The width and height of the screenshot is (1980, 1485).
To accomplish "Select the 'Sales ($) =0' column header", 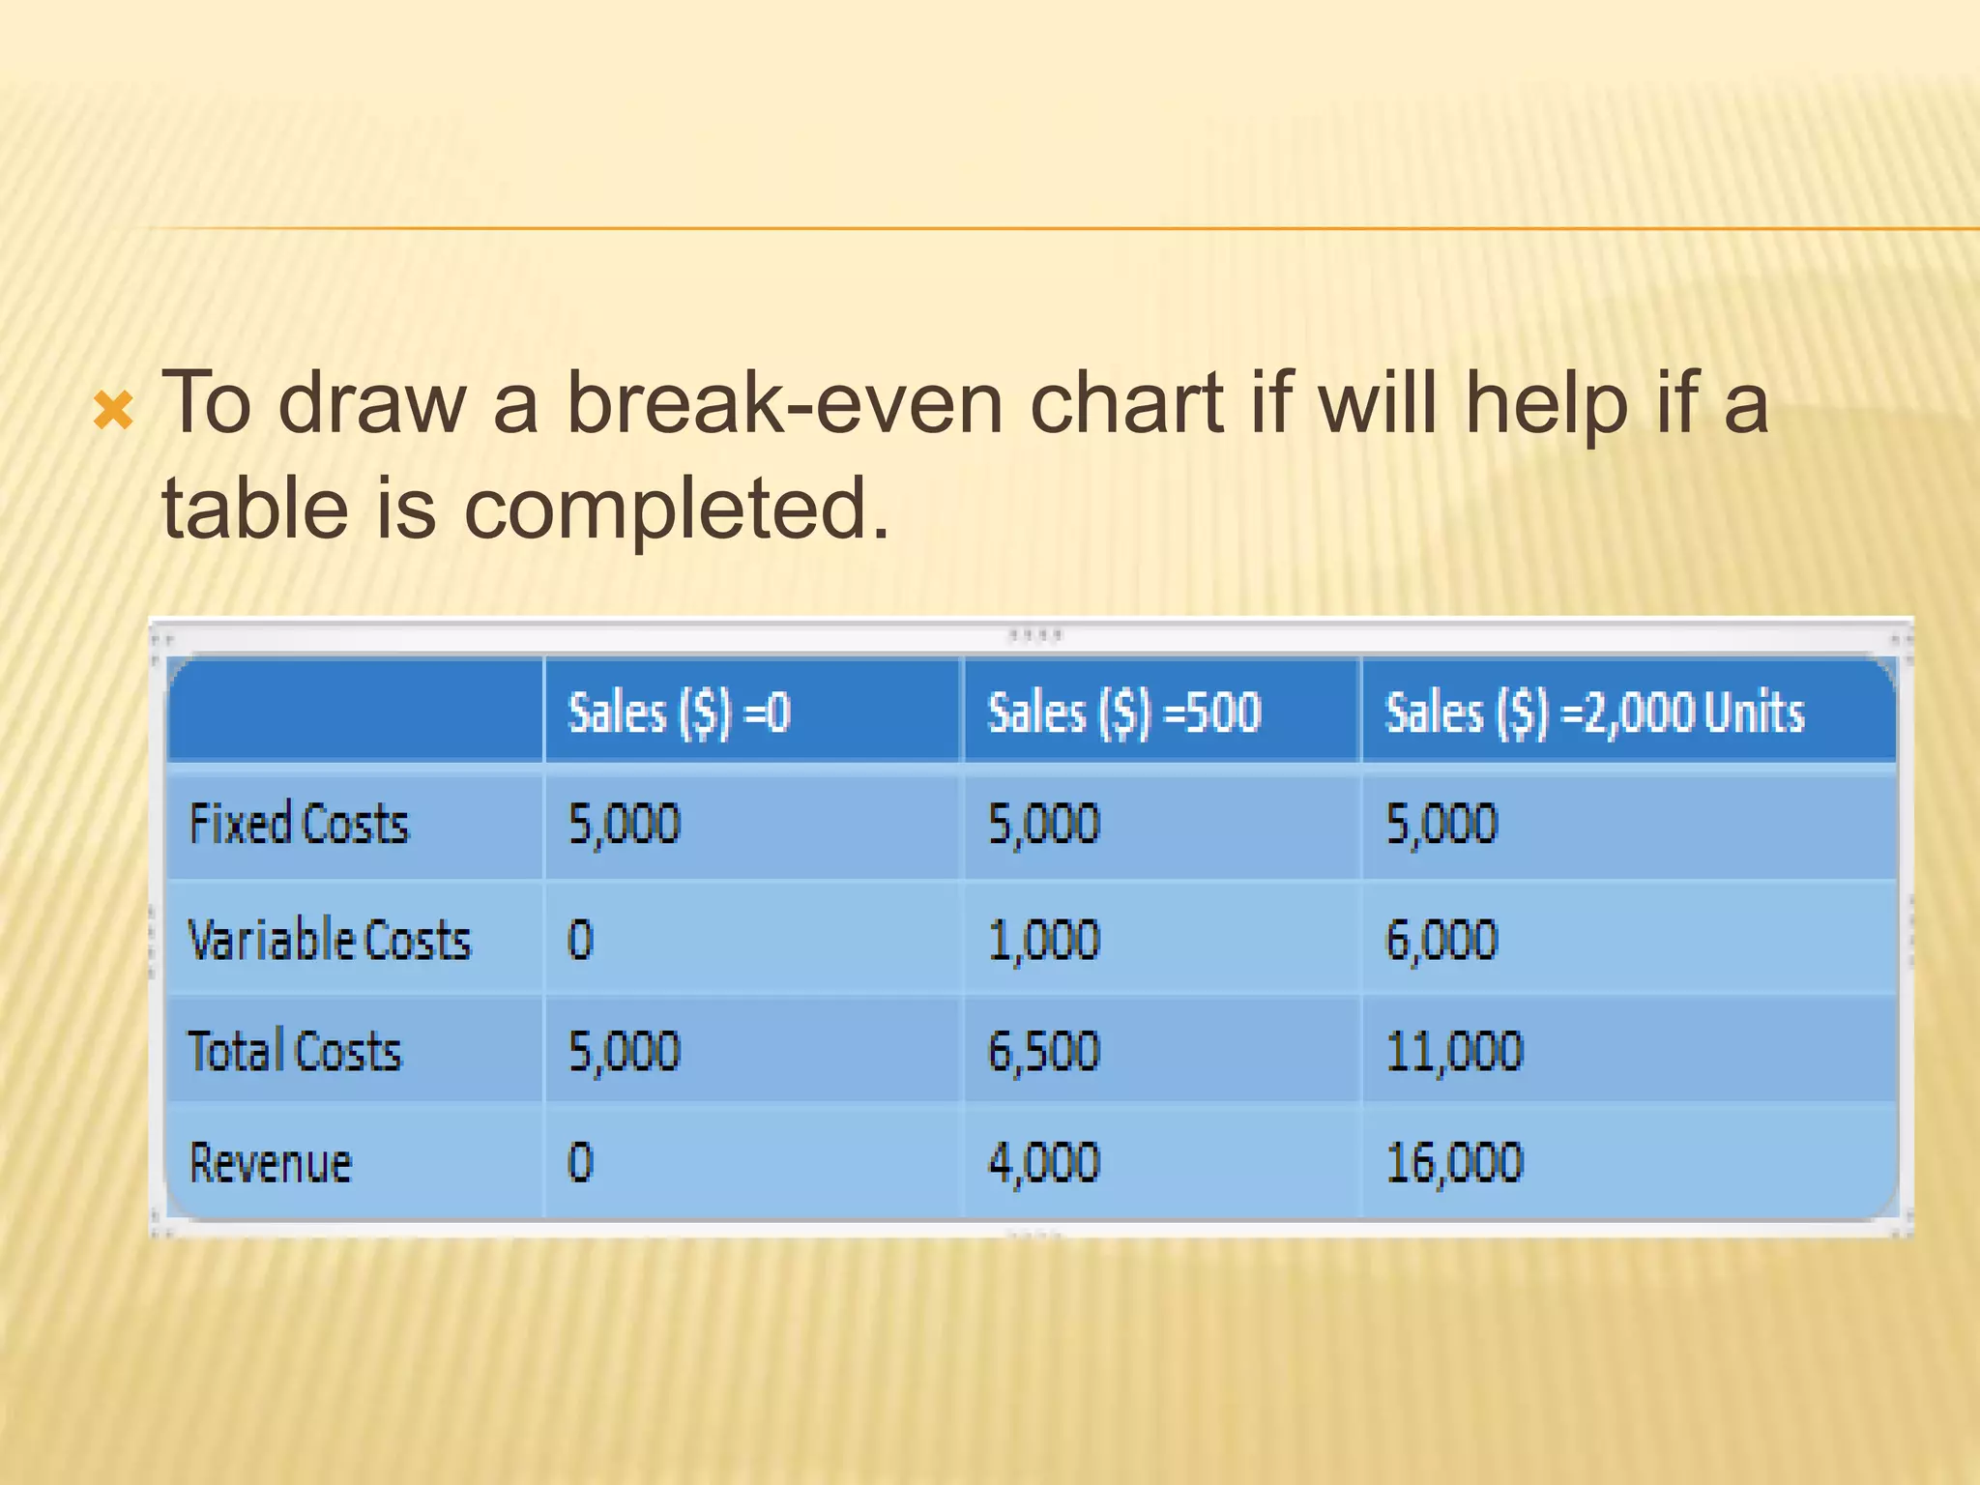I will pyautogui.click(x=679, y=713).
